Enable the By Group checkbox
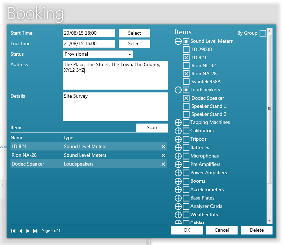 pos(263,33)
